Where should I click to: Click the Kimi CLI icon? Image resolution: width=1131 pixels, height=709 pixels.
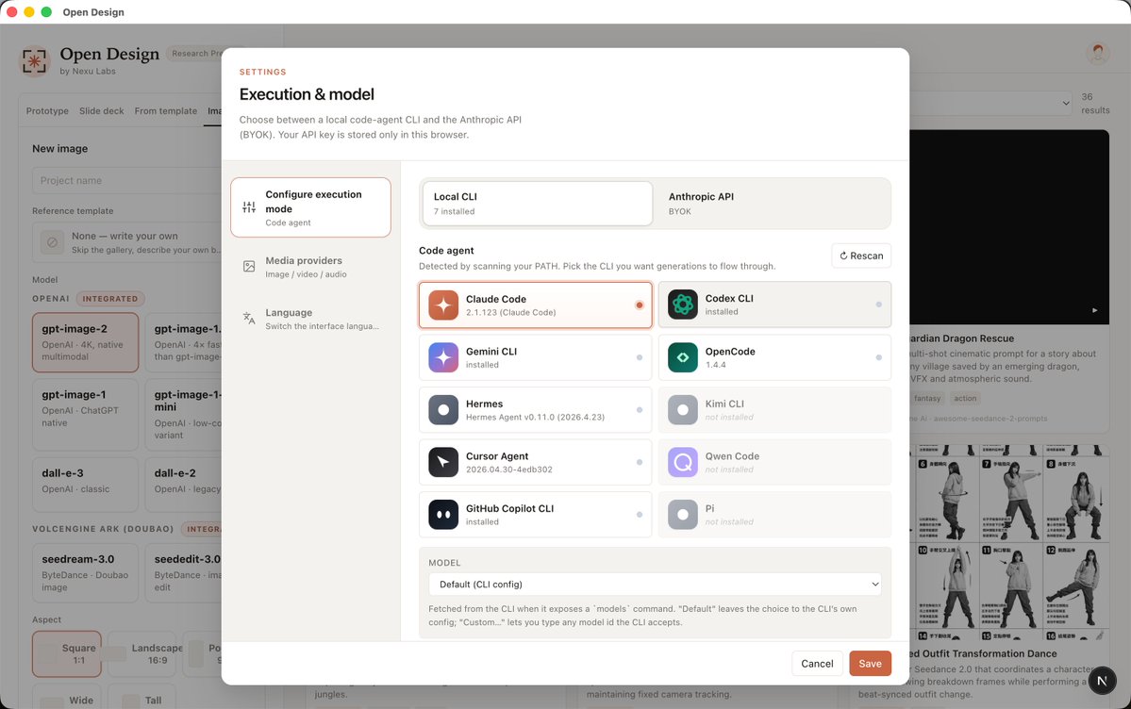coord(682,410)
